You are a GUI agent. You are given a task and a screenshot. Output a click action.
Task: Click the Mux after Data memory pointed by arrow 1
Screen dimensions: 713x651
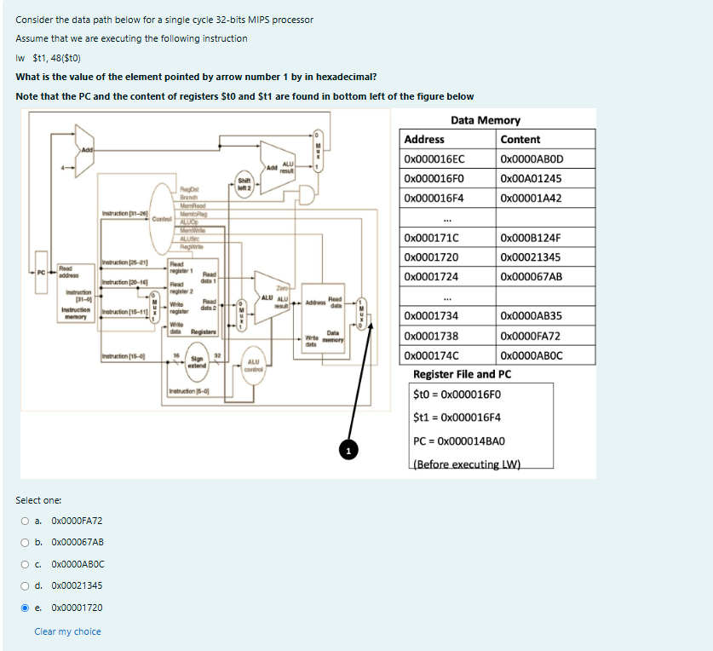[x=361, y=313]
